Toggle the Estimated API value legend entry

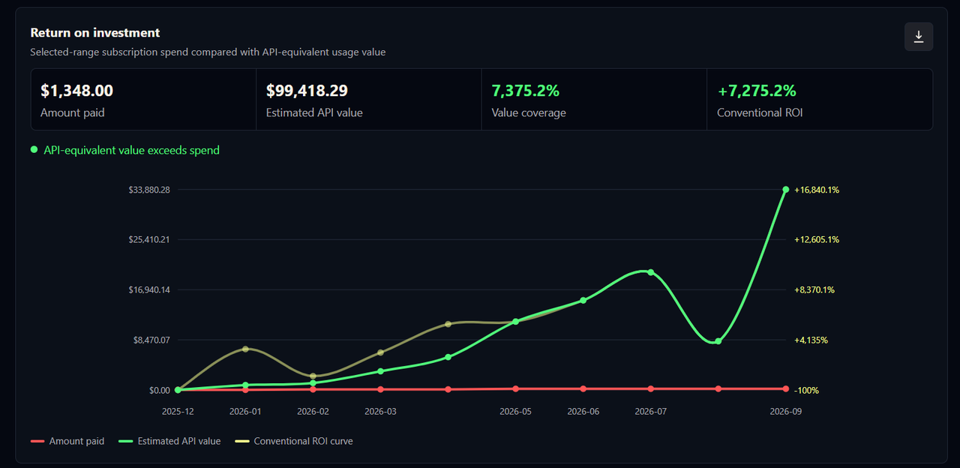(x=169, y=441)
